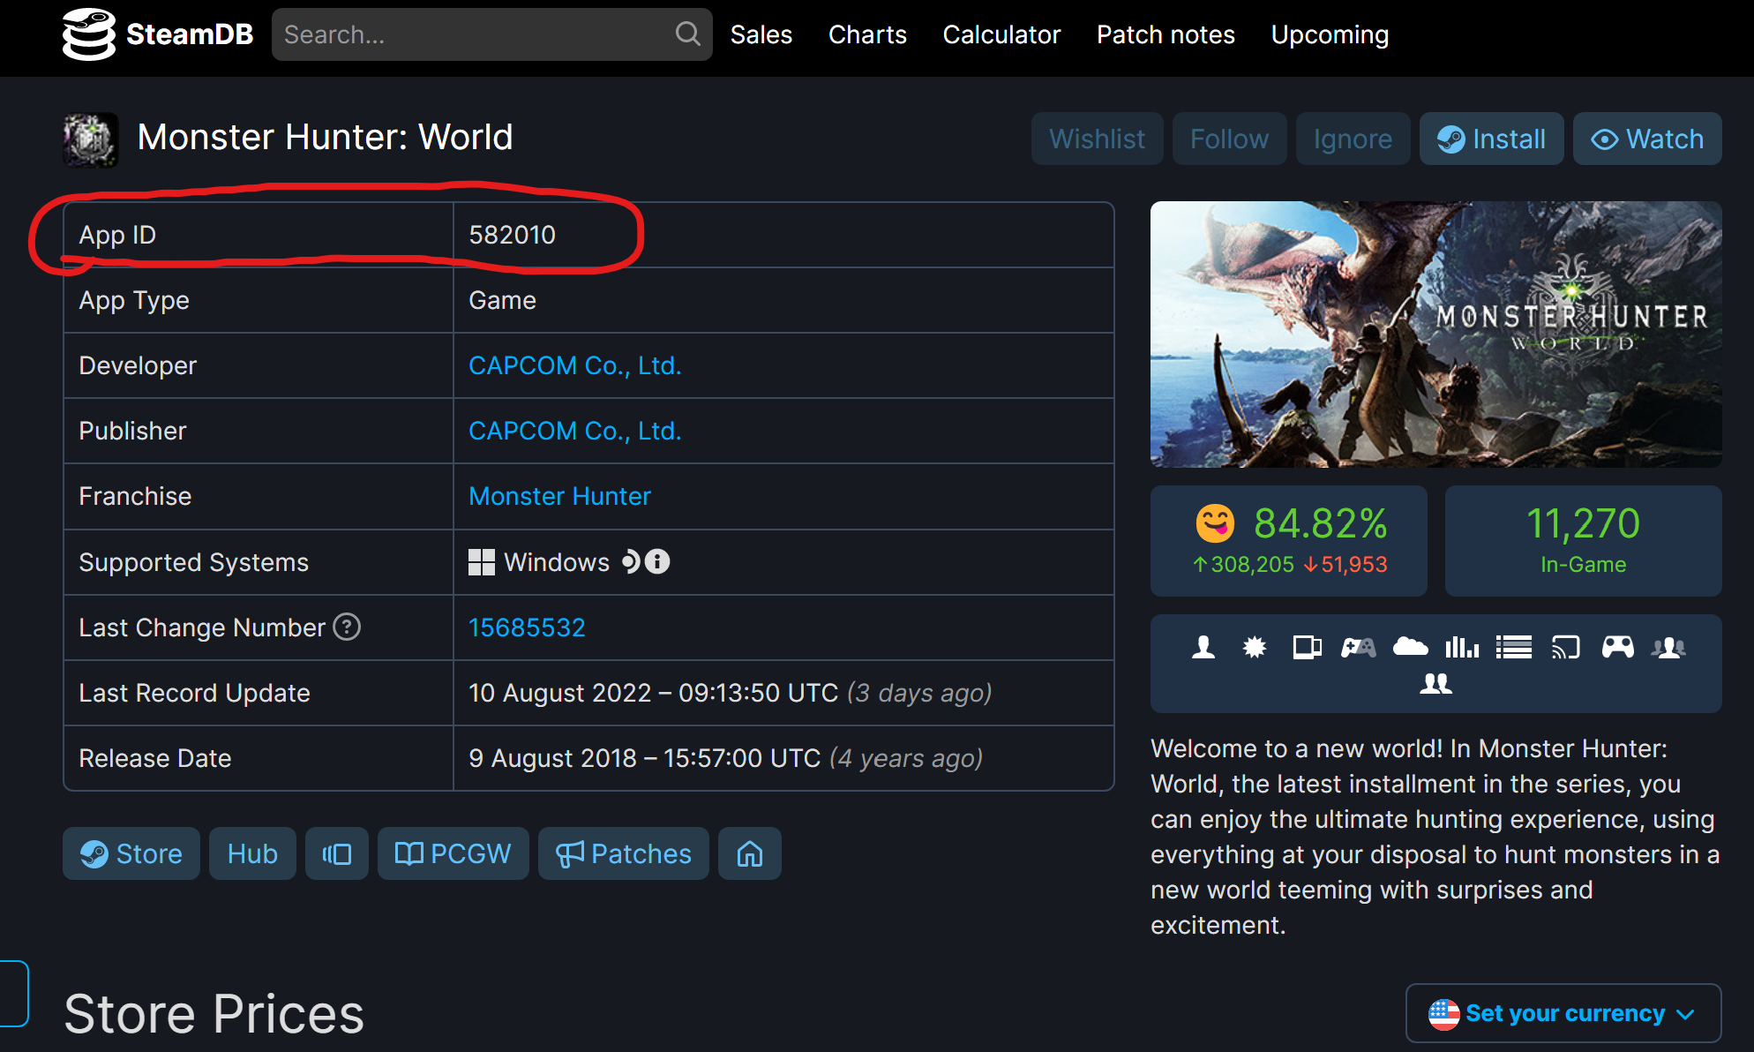
Task: Click the partial controller support icon
Action: click(1358, 648)
